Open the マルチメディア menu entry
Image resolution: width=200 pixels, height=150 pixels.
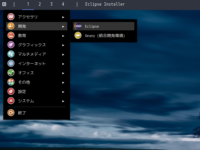[x=37, y=54]
